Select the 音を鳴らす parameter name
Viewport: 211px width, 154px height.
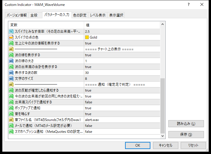22,114
